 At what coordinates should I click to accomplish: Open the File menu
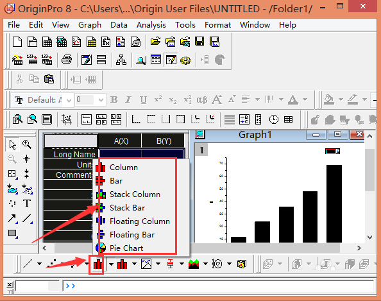pyautogui.click(x=13, y=25)
